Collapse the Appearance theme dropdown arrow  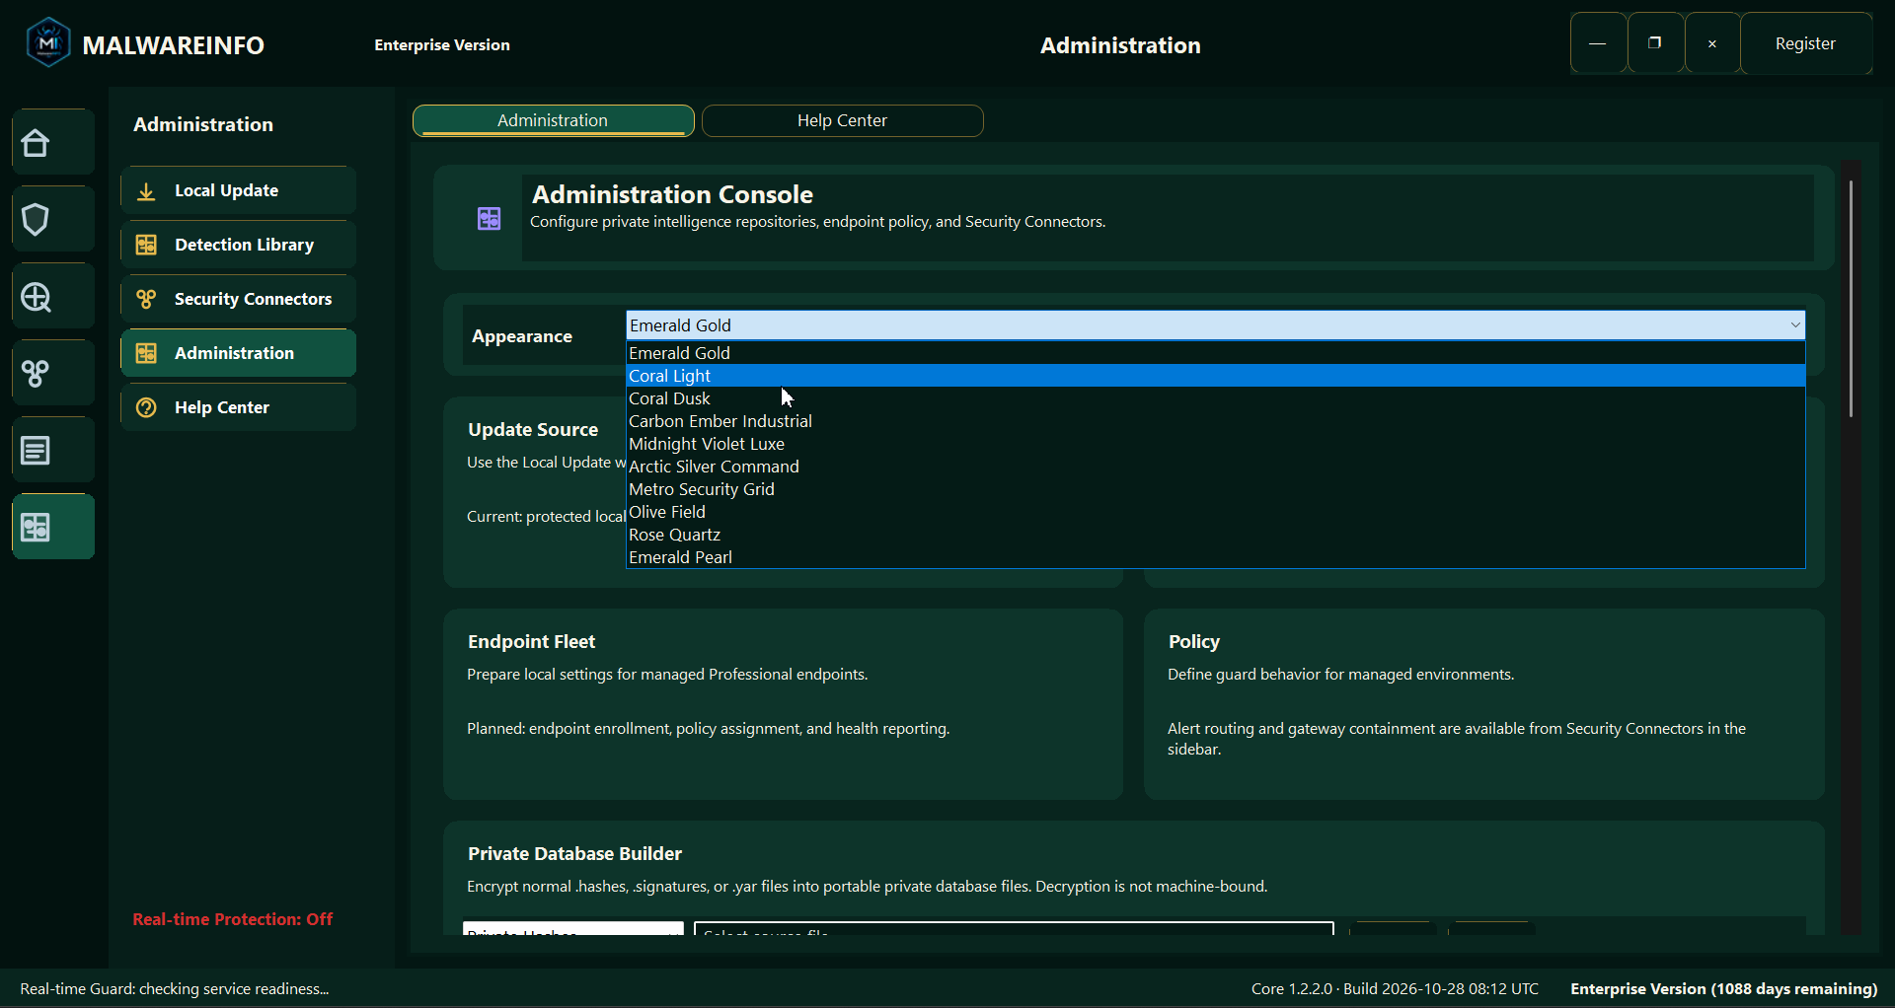point(1795,325)
